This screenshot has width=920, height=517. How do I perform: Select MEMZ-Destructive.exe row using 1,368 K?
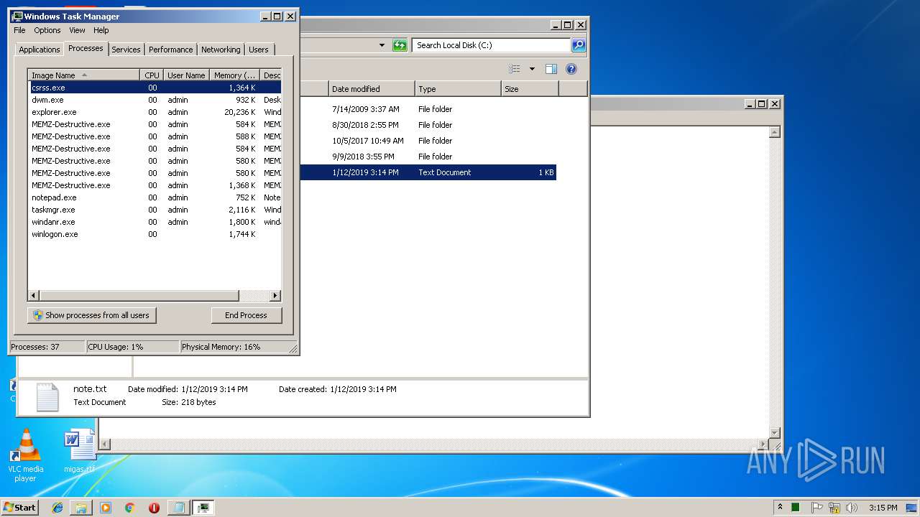pyautogui.click(x=155, y=185)
